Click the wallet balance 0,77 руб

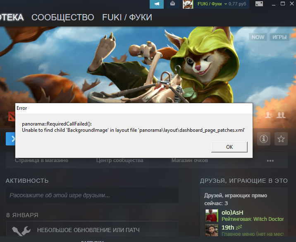[x=237, y=4]
